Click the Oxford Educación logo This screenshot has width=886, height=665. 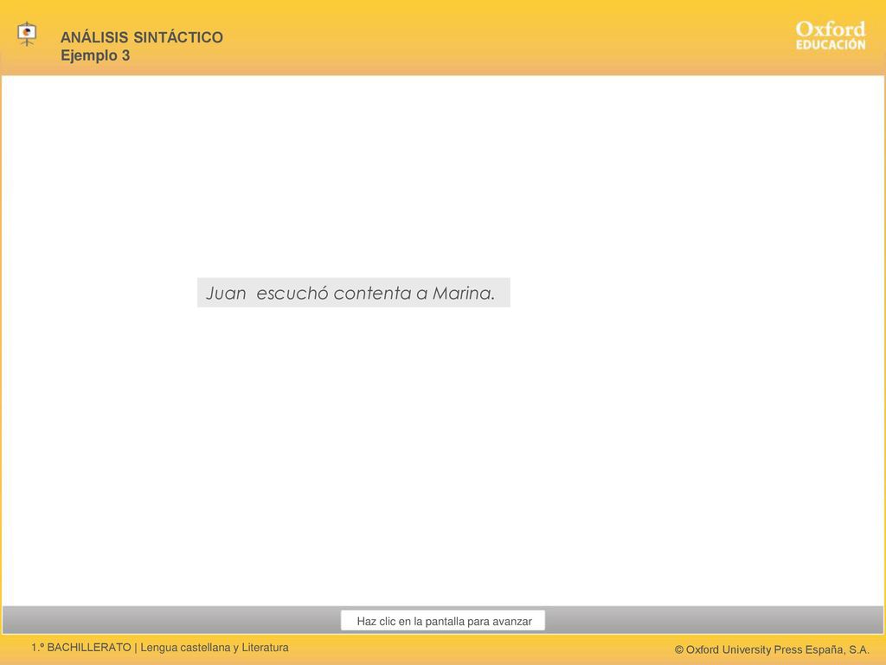click(x=830, y=36)
